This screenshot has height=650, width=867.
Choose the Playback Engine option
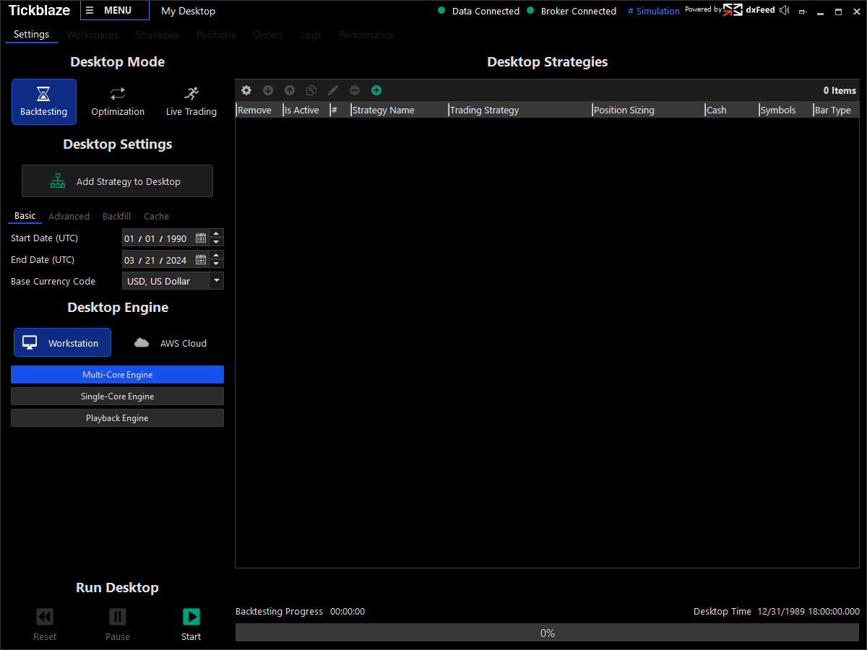tap(117, 418)
